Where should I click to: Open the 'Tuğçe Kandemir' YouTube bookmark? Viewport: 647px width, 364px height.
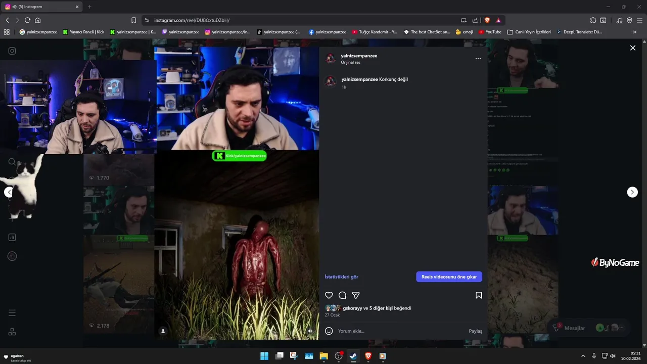tap(375, 32)
